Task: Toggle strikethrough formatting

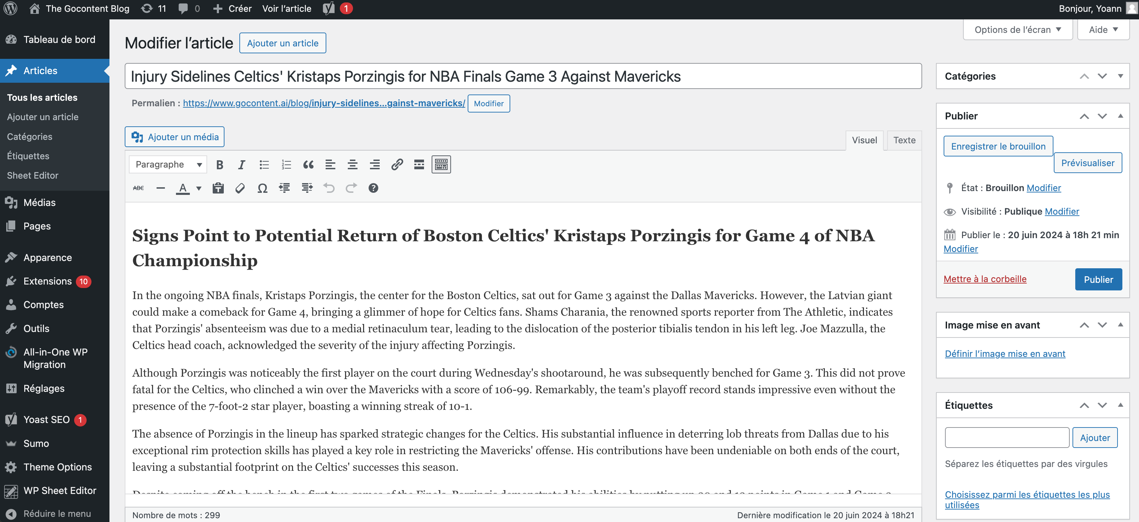Action: tap(139, 188)
